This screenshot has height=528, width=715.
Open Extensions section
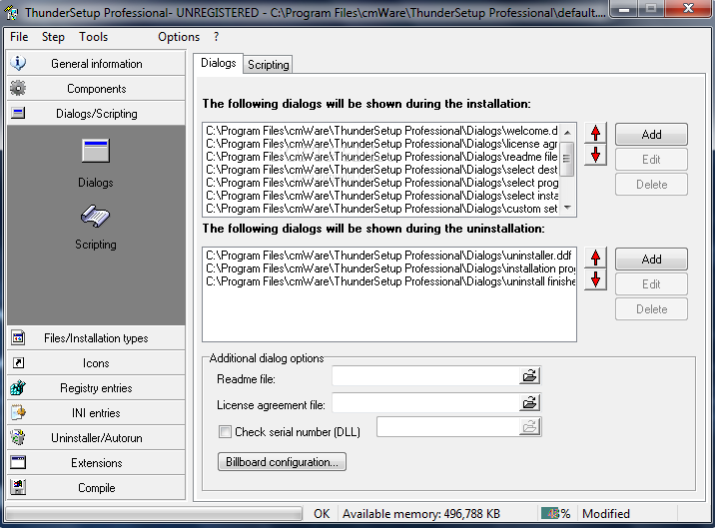click(x=96, y=463)
